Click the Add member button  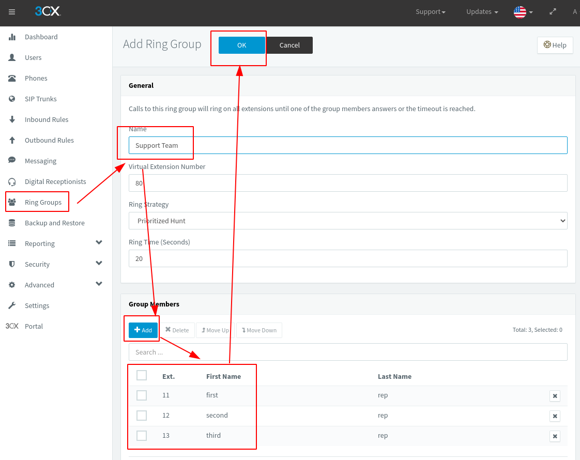(143, 330)
